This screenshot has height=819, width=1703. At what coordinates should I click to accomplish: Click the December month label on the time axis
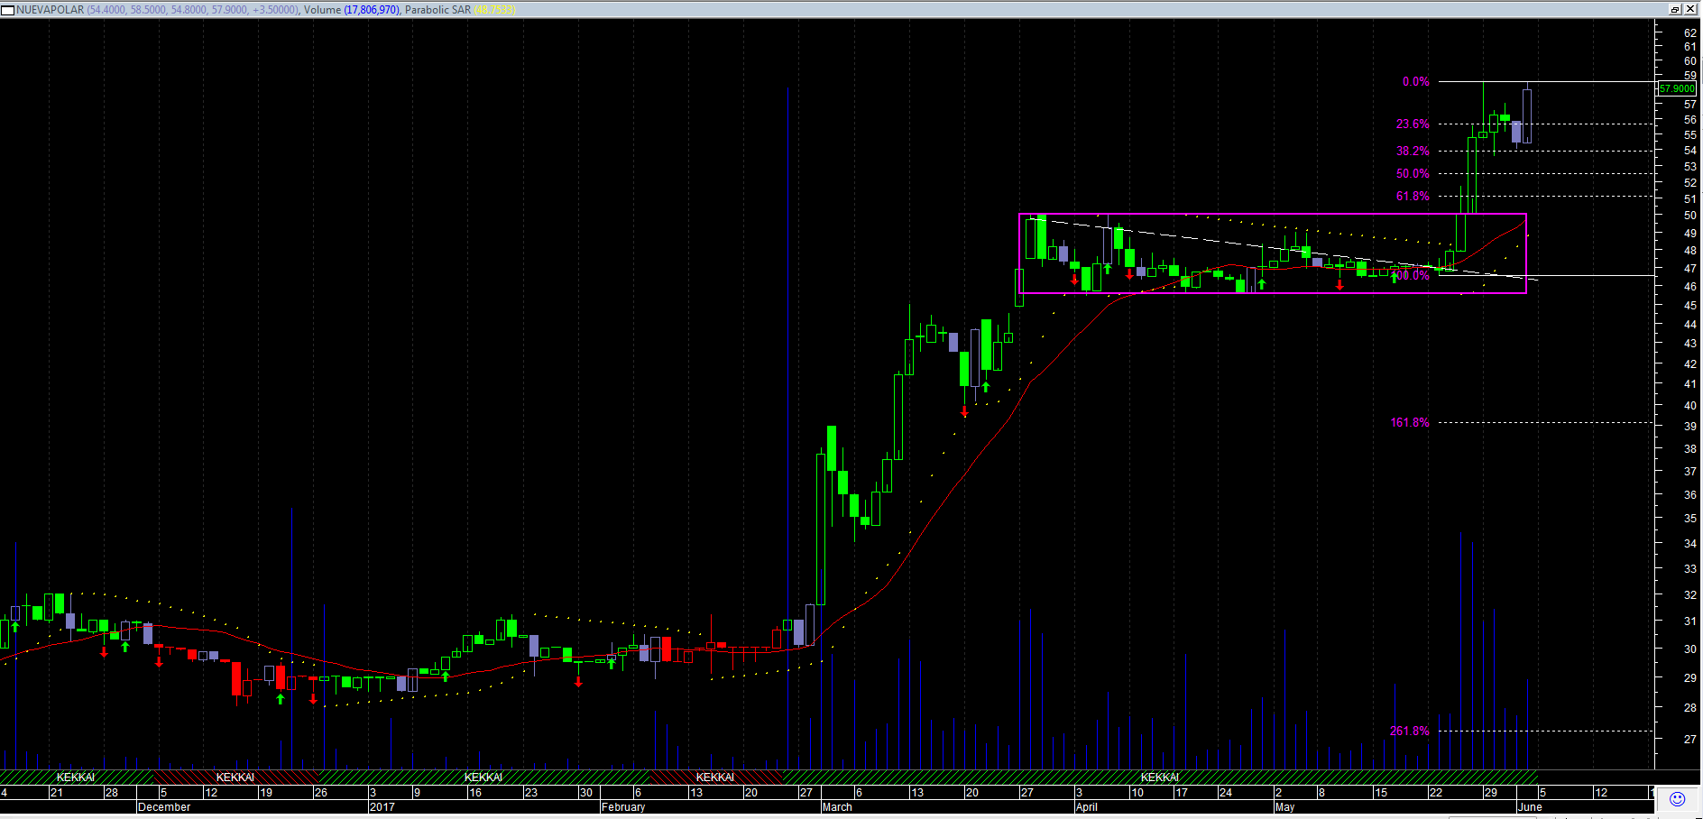click(164, 807)
